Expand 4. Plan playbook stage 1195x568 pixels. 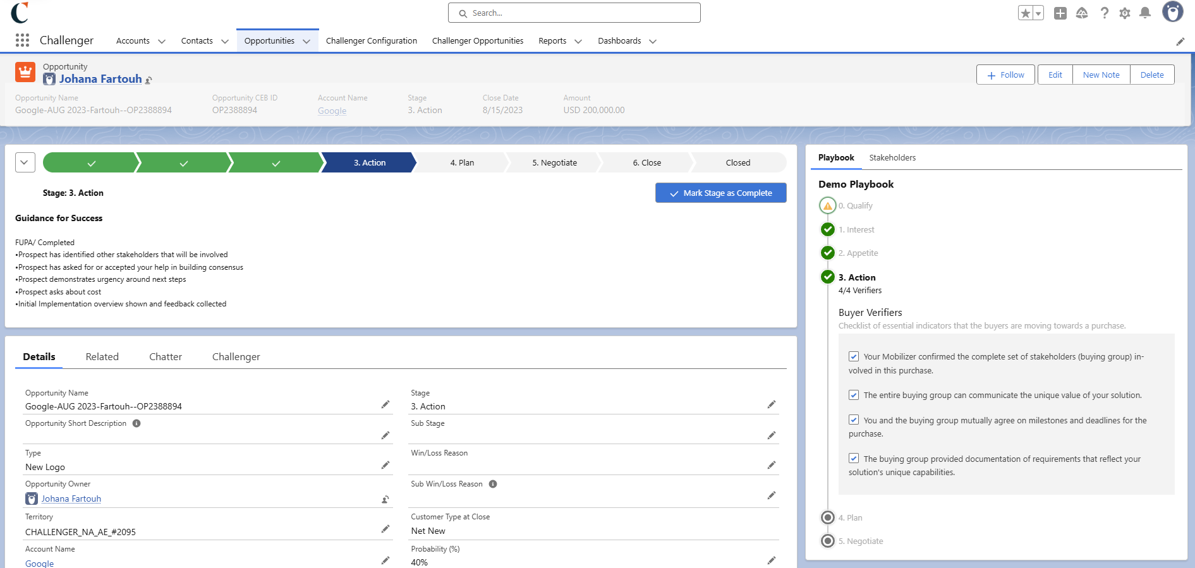click(828, 517)
